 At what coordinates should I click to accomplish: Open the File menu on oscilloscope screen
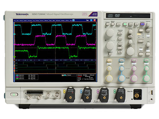(x=15, y=20)
